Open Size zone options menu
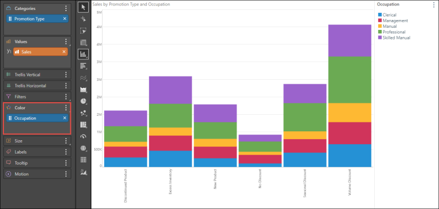Viewport: 439px width, 209px height. click(x=66, y=141)
